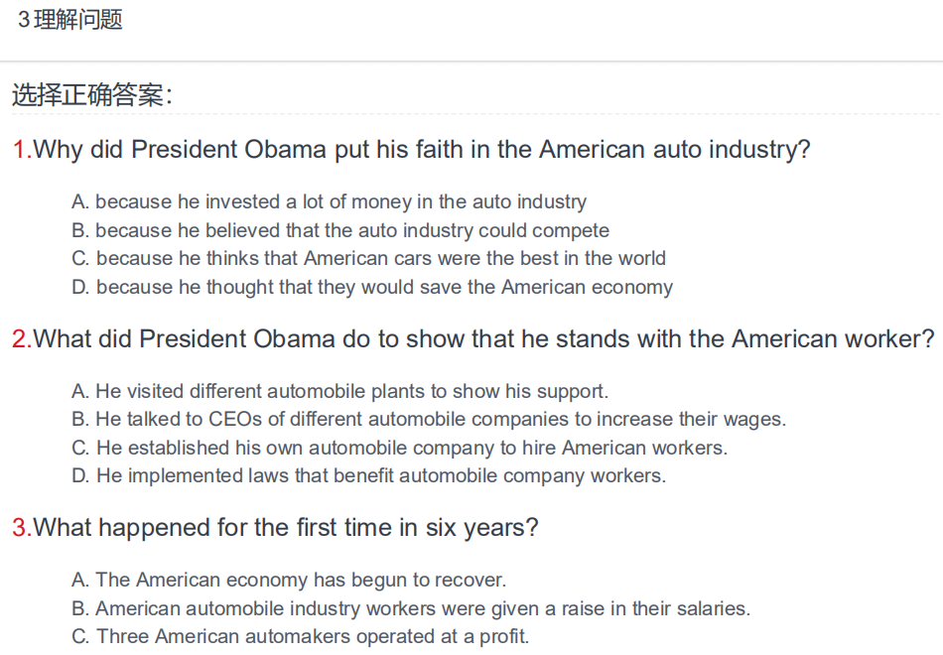Pick option C about American cars best
The width and height of the screenshot is (943, 655).
(368, 258)
